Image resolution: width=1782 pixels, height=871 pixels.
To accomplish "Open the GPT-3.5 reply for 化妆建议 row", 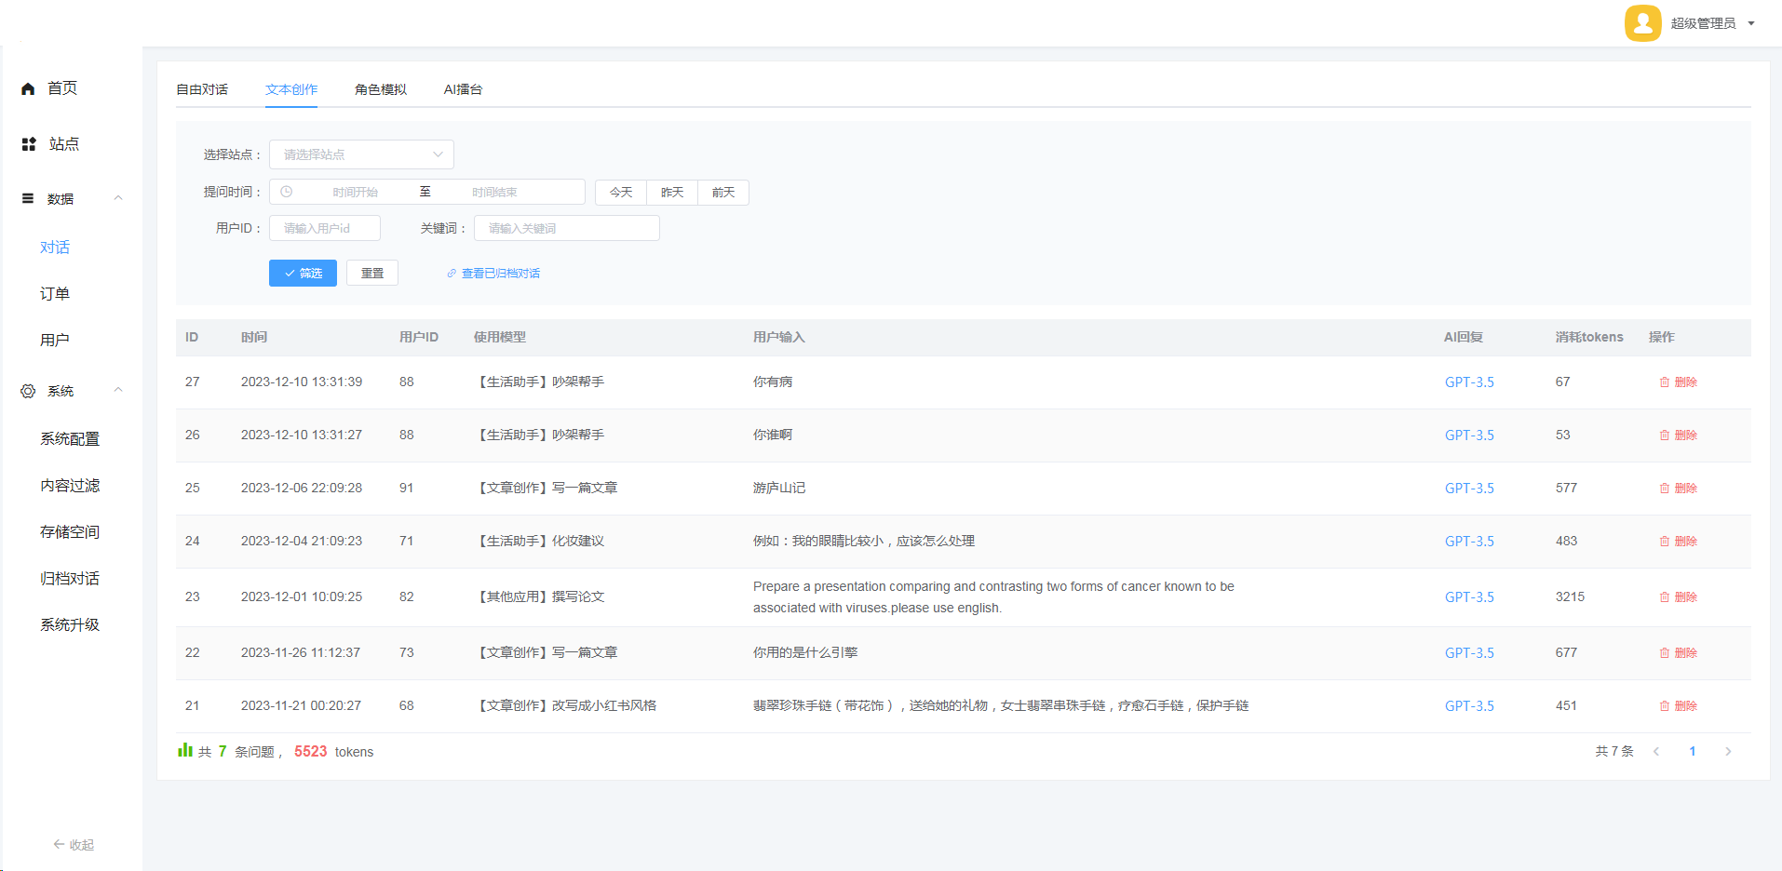I will [x=1469, y=542].
